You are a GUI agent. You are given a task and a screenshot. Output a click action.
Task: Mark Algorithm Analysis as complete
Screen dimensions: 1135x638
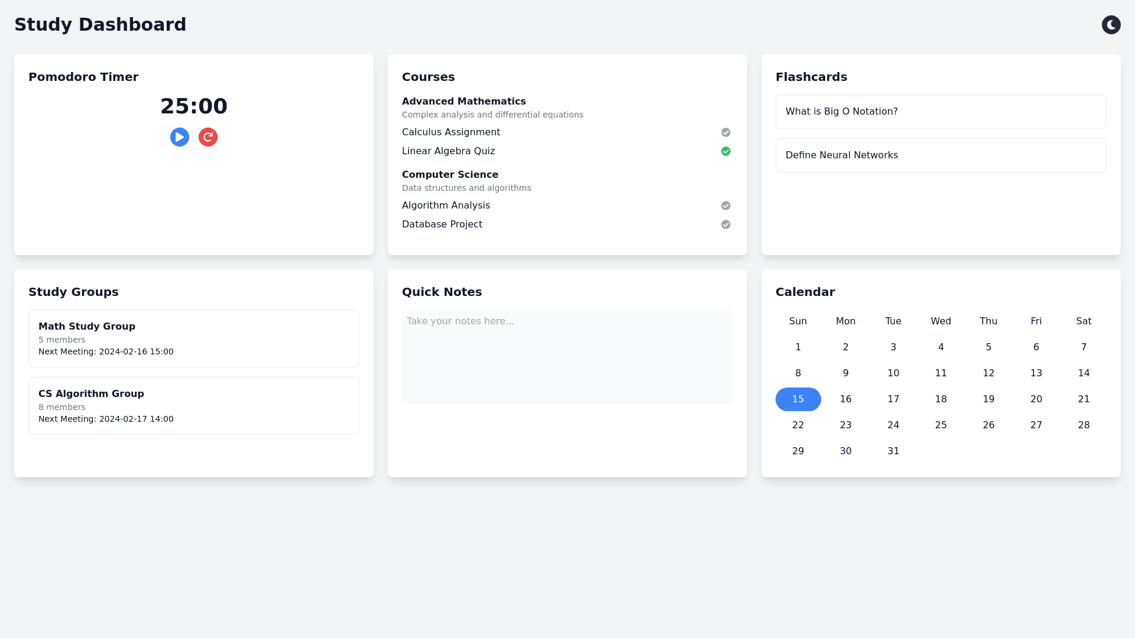(x=726, y=206)
